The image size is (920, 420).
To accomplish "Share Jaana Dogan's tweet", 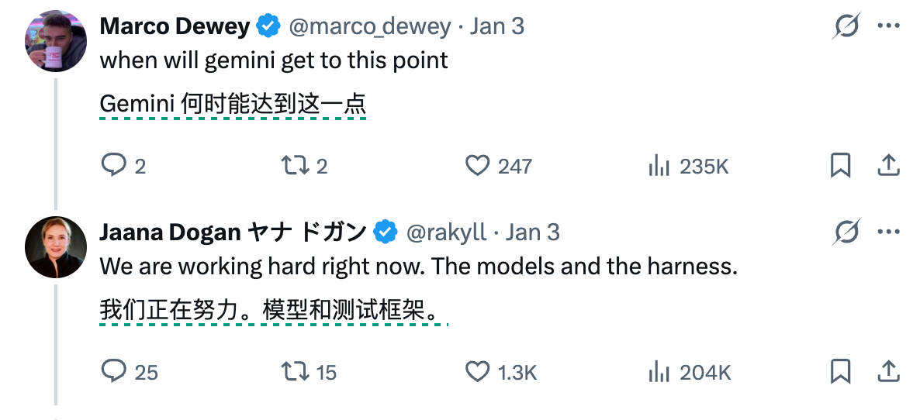I will click(887, 371).
